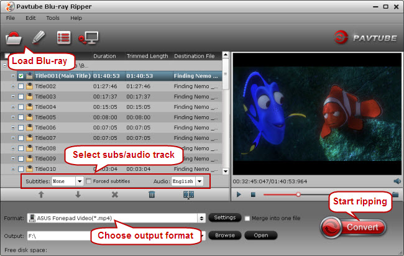Click the snapshot folder icon beside the seek bar
Image resolution: width=404 pixels, height=256 pixels.
coord(396,194)
